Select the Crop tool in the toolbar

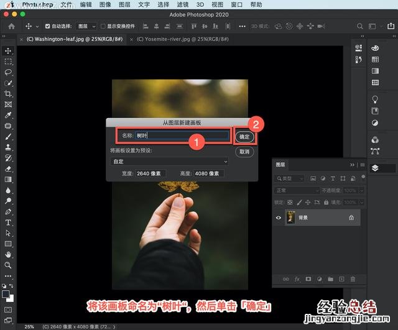click(8, 94)
